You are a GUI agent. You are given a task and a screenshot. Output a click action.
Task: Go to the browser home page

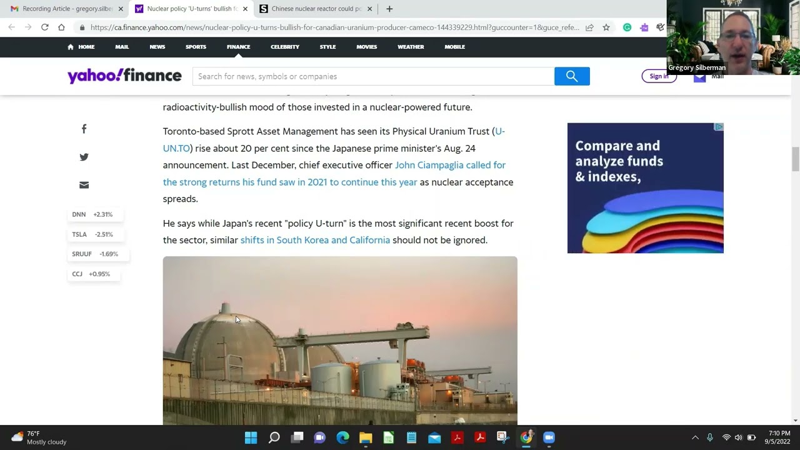[61, 27]
